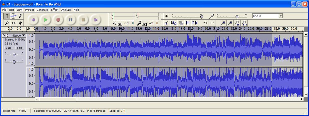Click the vertical scrollbar down arrow
Screen dimensions: 309x116
306,95
